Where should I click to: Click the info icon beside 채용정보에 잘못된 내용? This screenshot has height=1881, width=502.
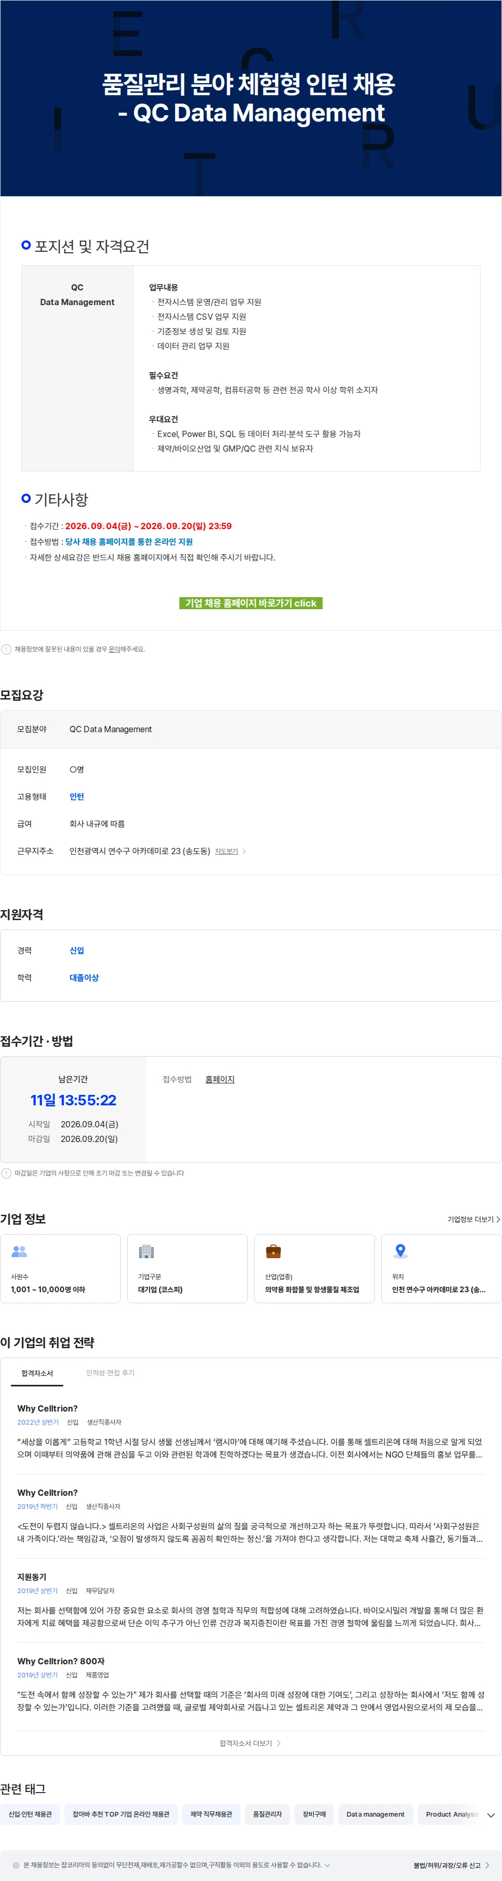tap(7, 649)
